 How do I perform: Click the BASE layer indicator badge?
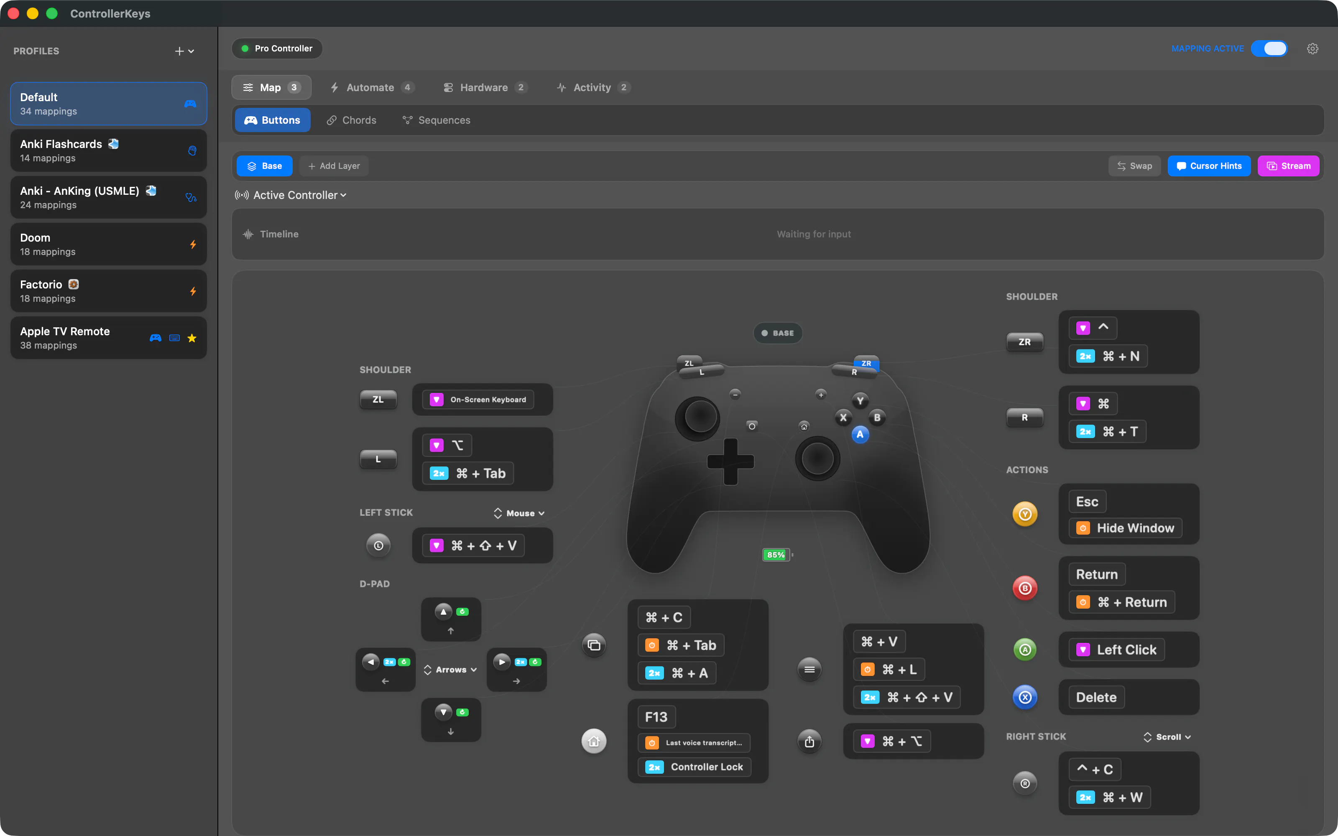tap(778, 333)
